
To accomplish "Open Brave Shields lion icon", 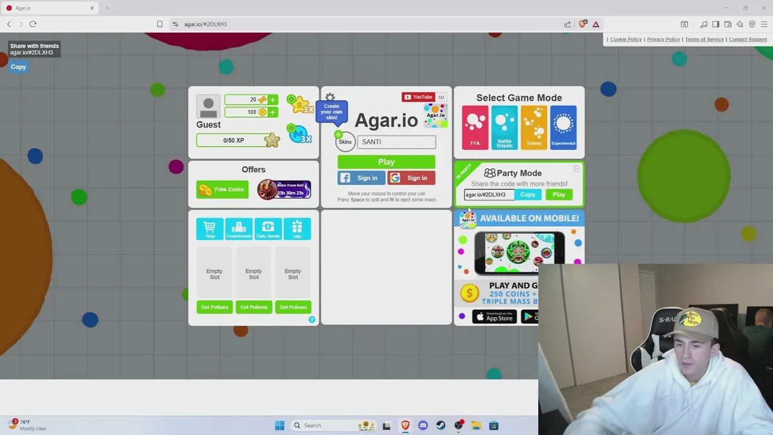I will tap(582, 24).
